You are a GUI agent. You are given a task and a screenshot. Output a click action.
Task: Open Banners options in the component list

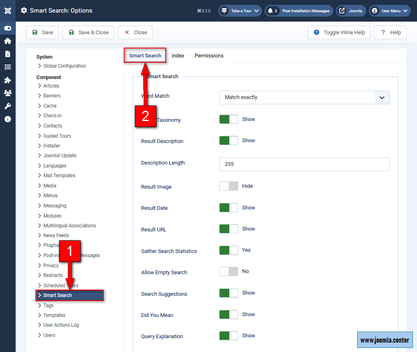[x=52, y=96]
